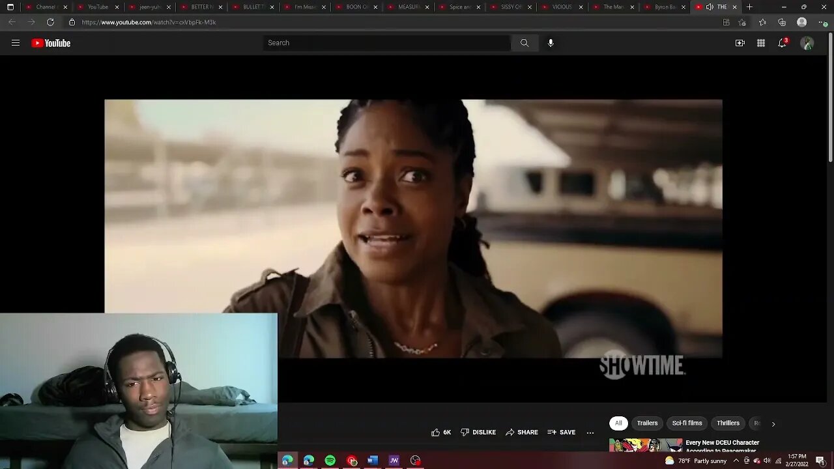Viewport: 834px width, 469px height.
Task: Add this page to favorites
Action: (x=742, y=22)
